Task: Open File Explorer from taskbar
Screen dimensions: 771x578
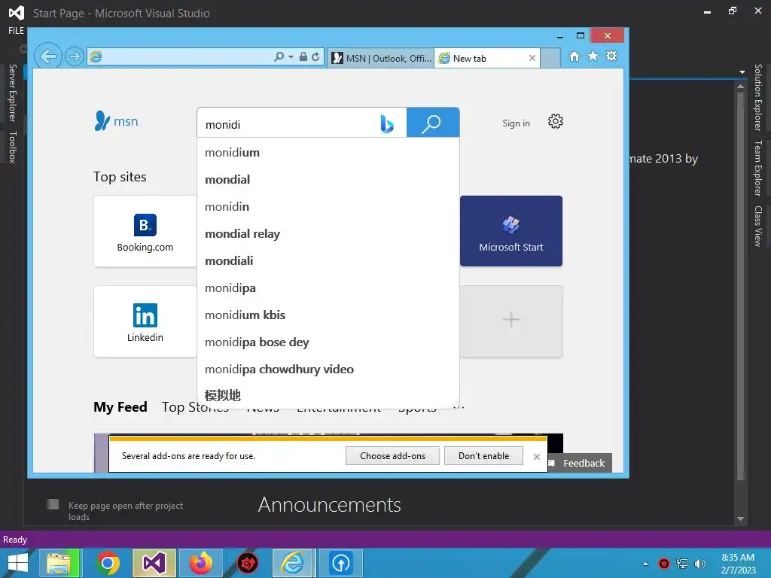Action: coord(59,563)
